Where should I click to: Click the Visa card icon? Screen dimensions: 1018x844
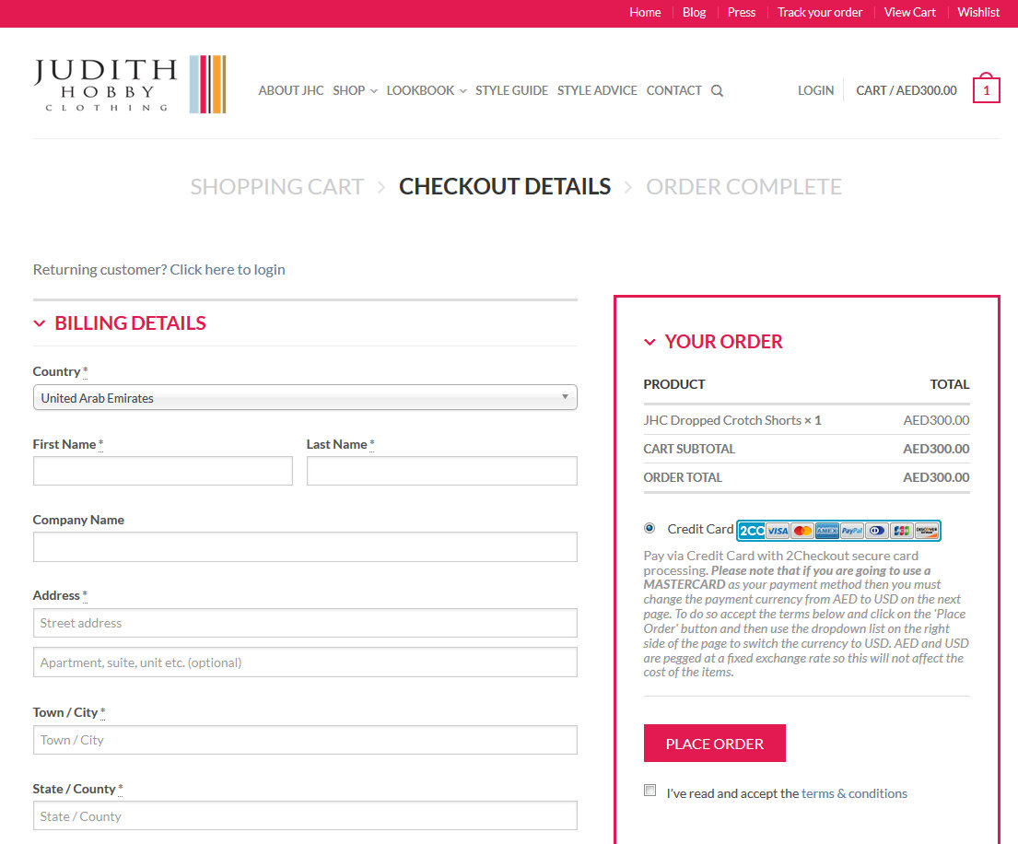778,531
